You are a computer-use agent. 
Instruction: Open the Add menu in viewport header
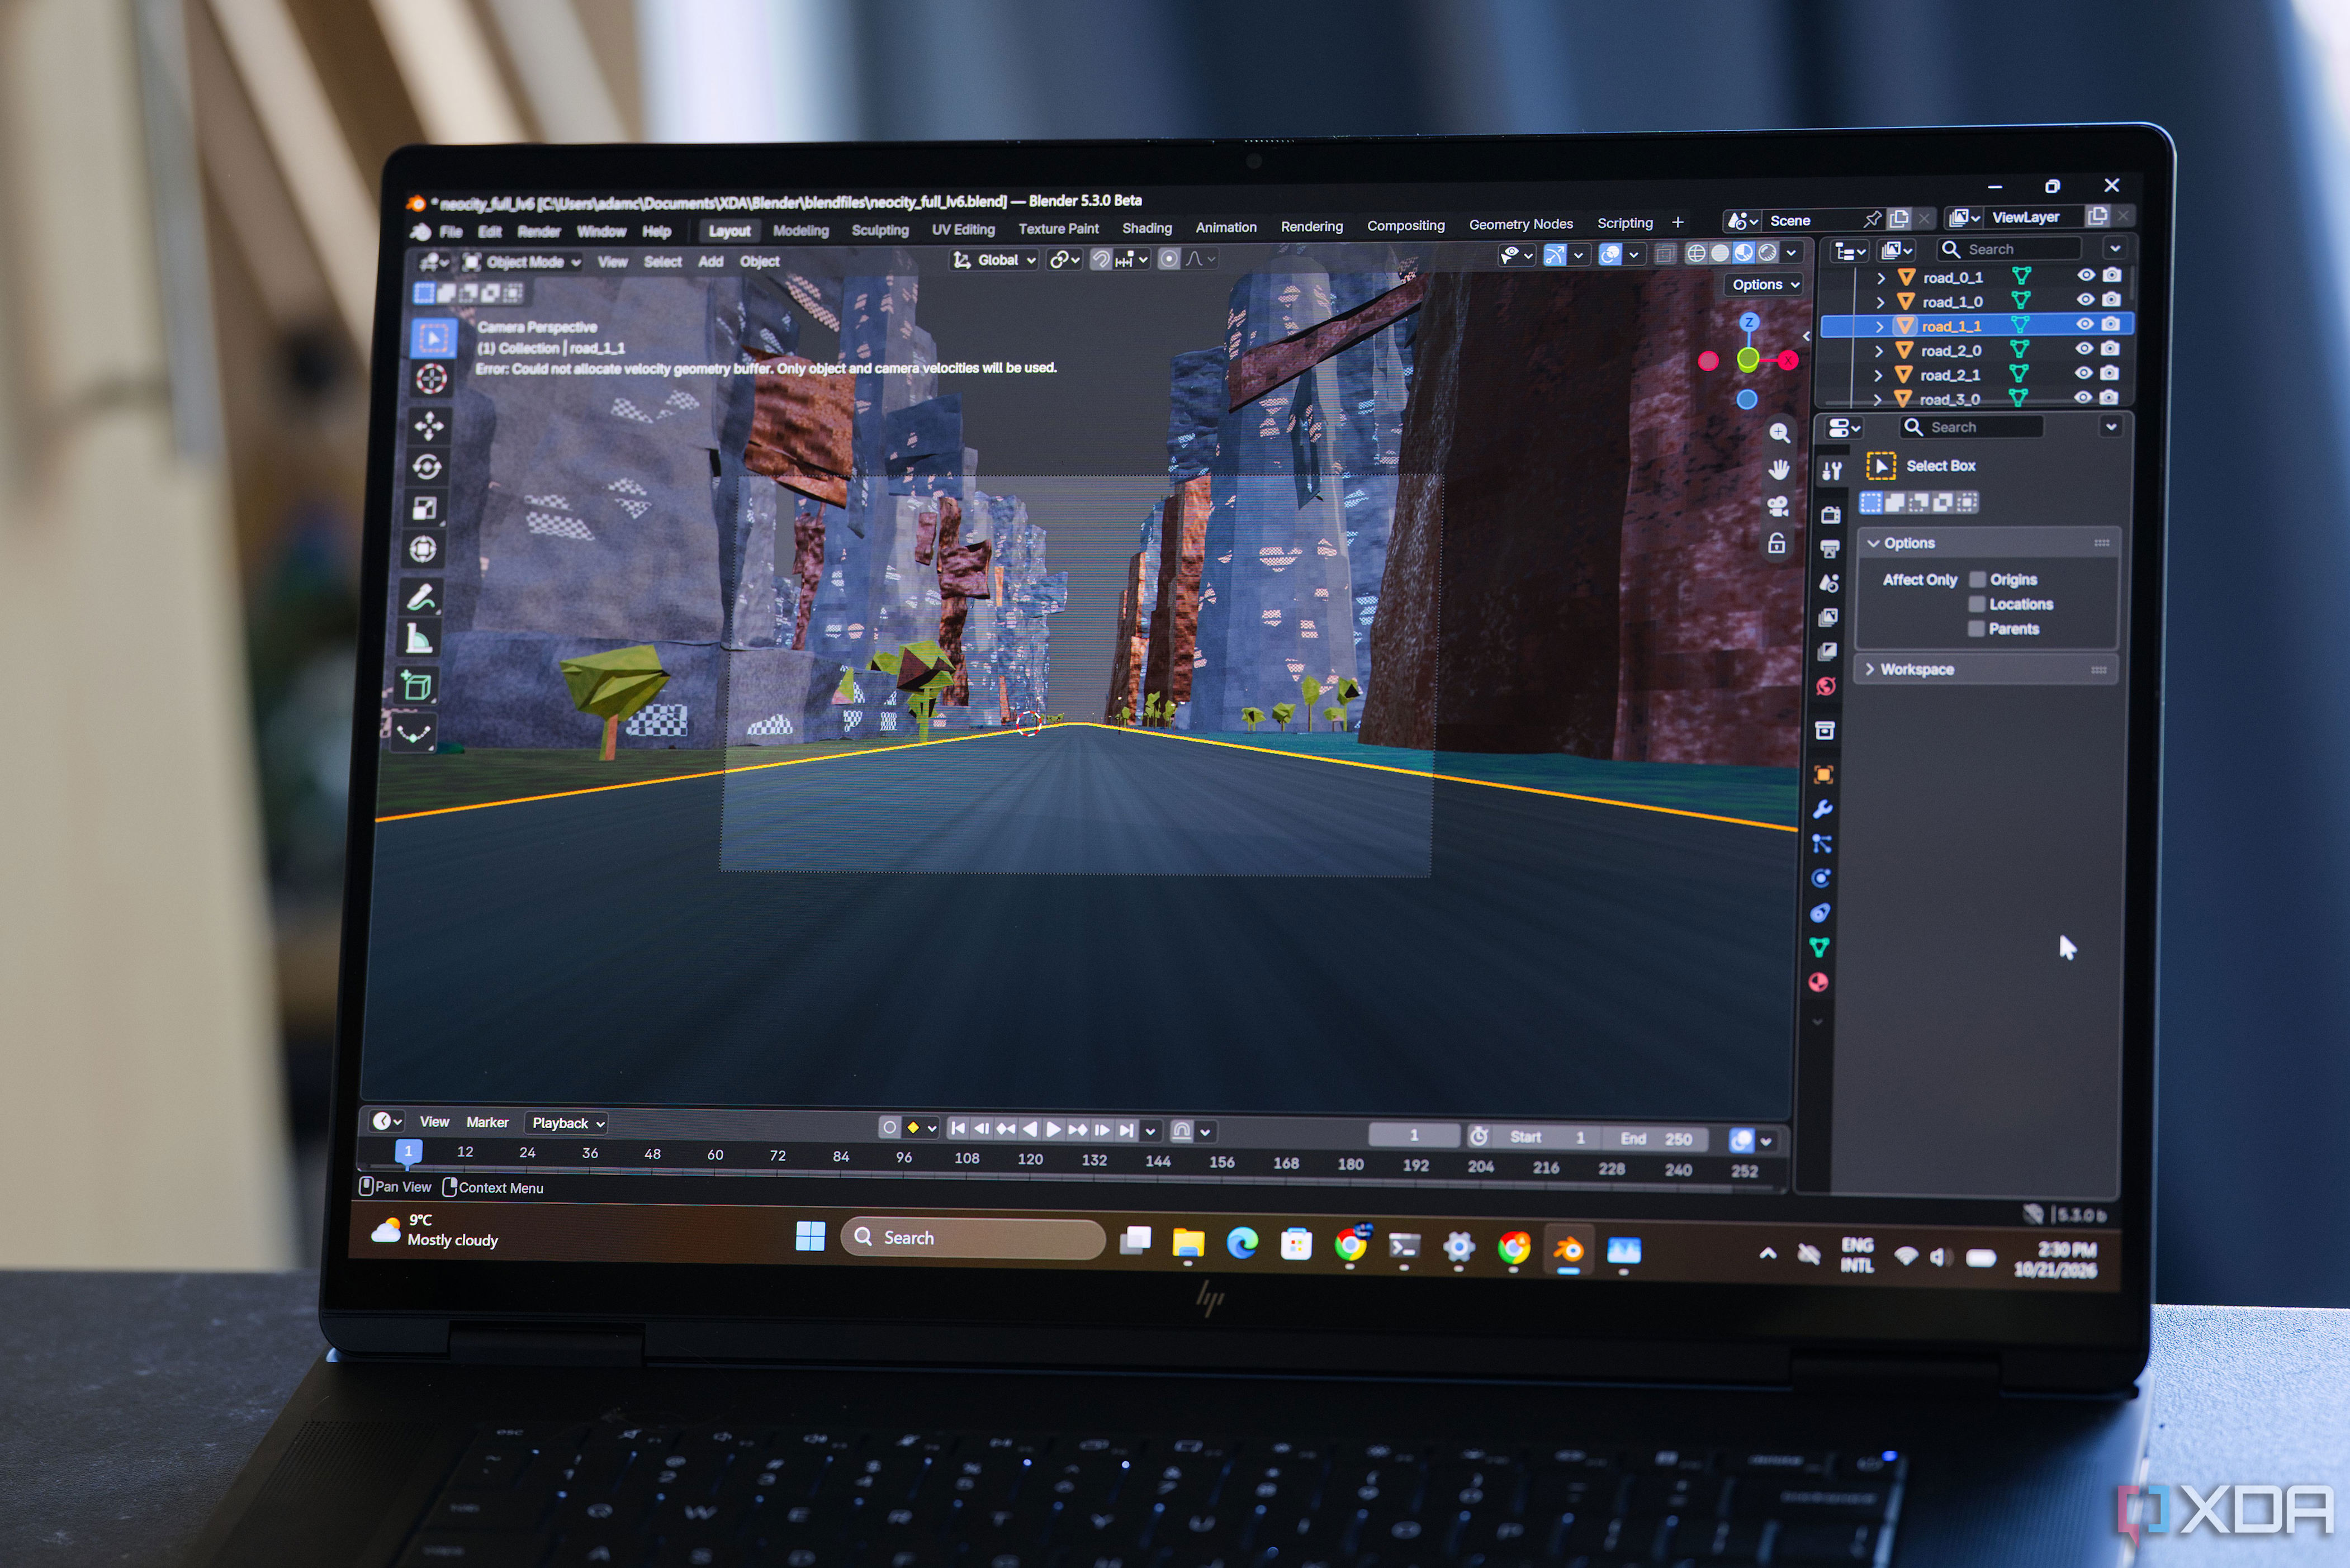click(x=710, y=261)
